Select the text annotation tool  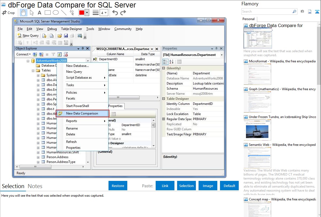(39, 13)
